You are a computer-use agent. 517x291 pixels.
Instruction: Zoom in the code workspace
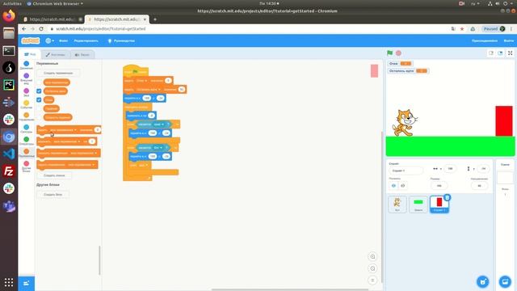tap(372, 257)
